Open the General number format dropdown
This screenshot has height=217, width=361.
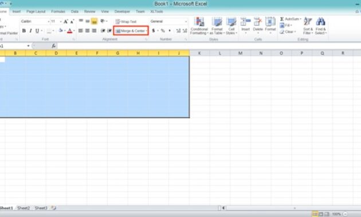(x=186, y=22)
